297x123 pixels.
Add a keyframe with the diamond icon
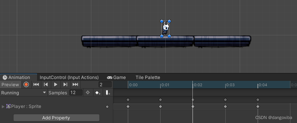(x=98, y=93)
